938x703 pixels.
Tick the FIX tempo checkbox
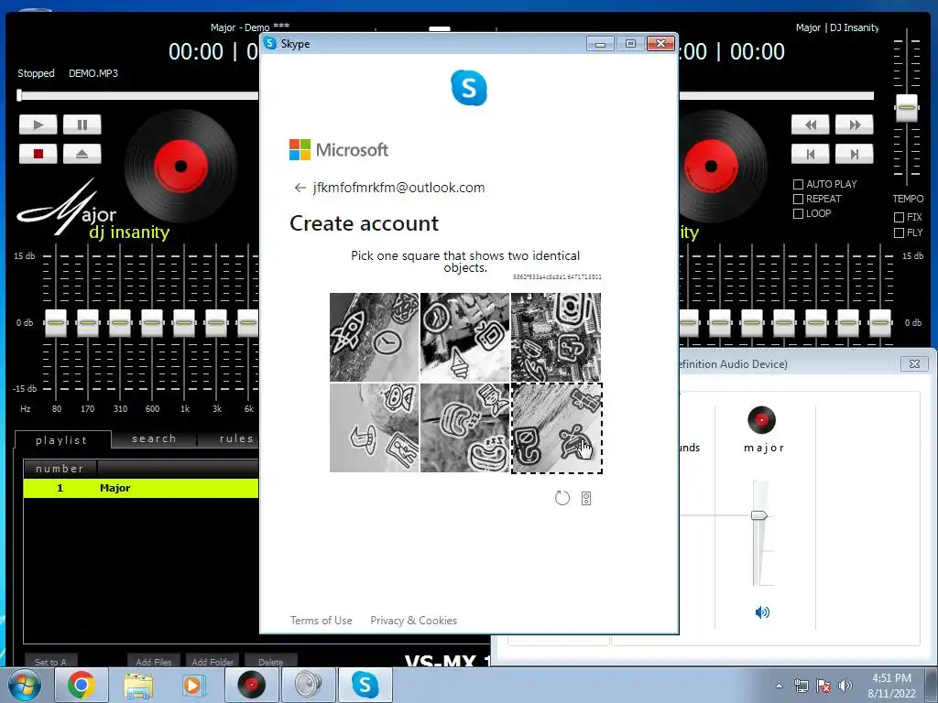click(899, 217)
